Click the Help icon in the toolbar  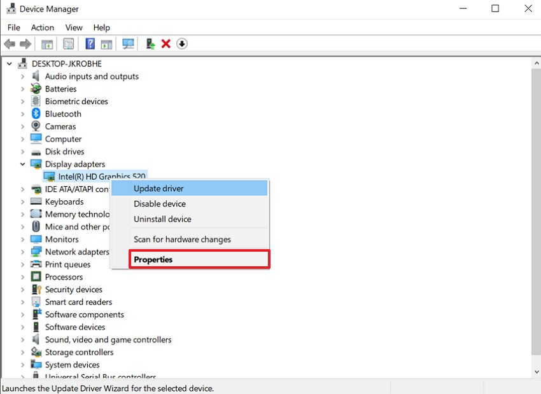tap(88, 43)
